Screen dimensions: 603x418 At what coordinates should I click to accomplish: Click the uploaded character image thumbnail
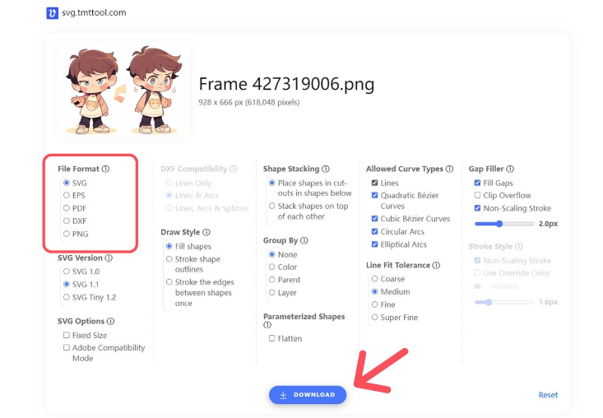point(124,90)
